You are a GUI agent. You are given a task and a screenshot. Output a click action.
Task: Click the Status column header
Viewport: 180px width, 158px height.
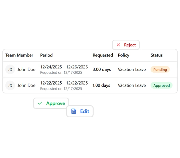coord(156,55)
